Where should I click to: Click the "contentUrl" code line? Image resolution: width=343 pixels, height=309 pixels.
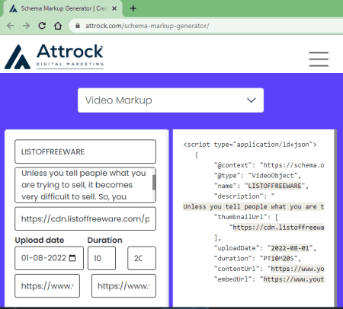click(269, 269)
